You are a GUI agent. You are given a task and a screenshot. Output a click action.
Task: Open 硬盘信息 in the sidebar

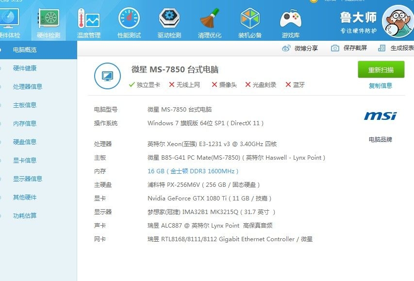pos(25,142)
